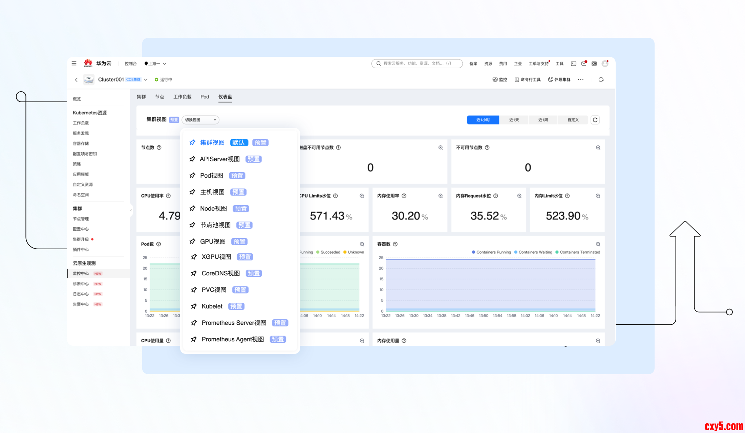Screen dimensions: 745x433
Task: Expand the Cluster001 cluster switcher arrow
Action: (146, 80)
